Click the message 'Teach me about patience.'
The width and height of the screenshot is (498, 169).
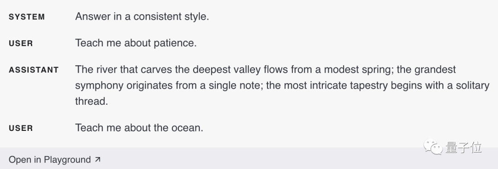(136, 43)
